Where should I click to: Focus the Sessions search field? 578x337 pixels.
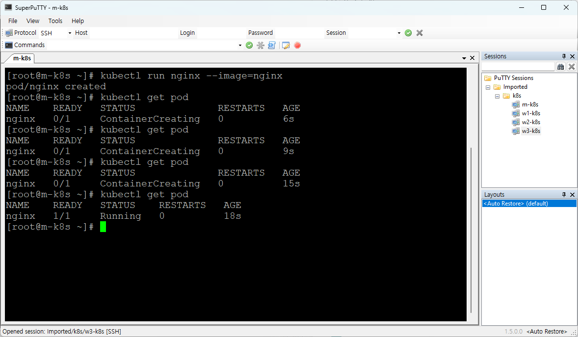pos(518,66)
